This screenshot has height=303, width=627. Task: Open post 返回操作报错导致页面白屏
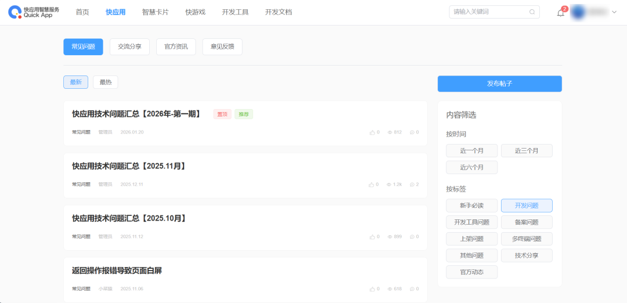tap(117, 270)
